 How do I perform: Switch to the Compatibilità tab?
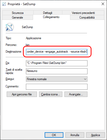[87, 18]
